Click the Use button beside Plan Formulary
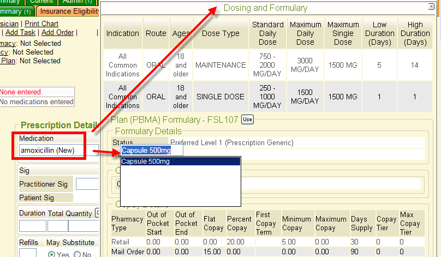 (x=247, y=119)
